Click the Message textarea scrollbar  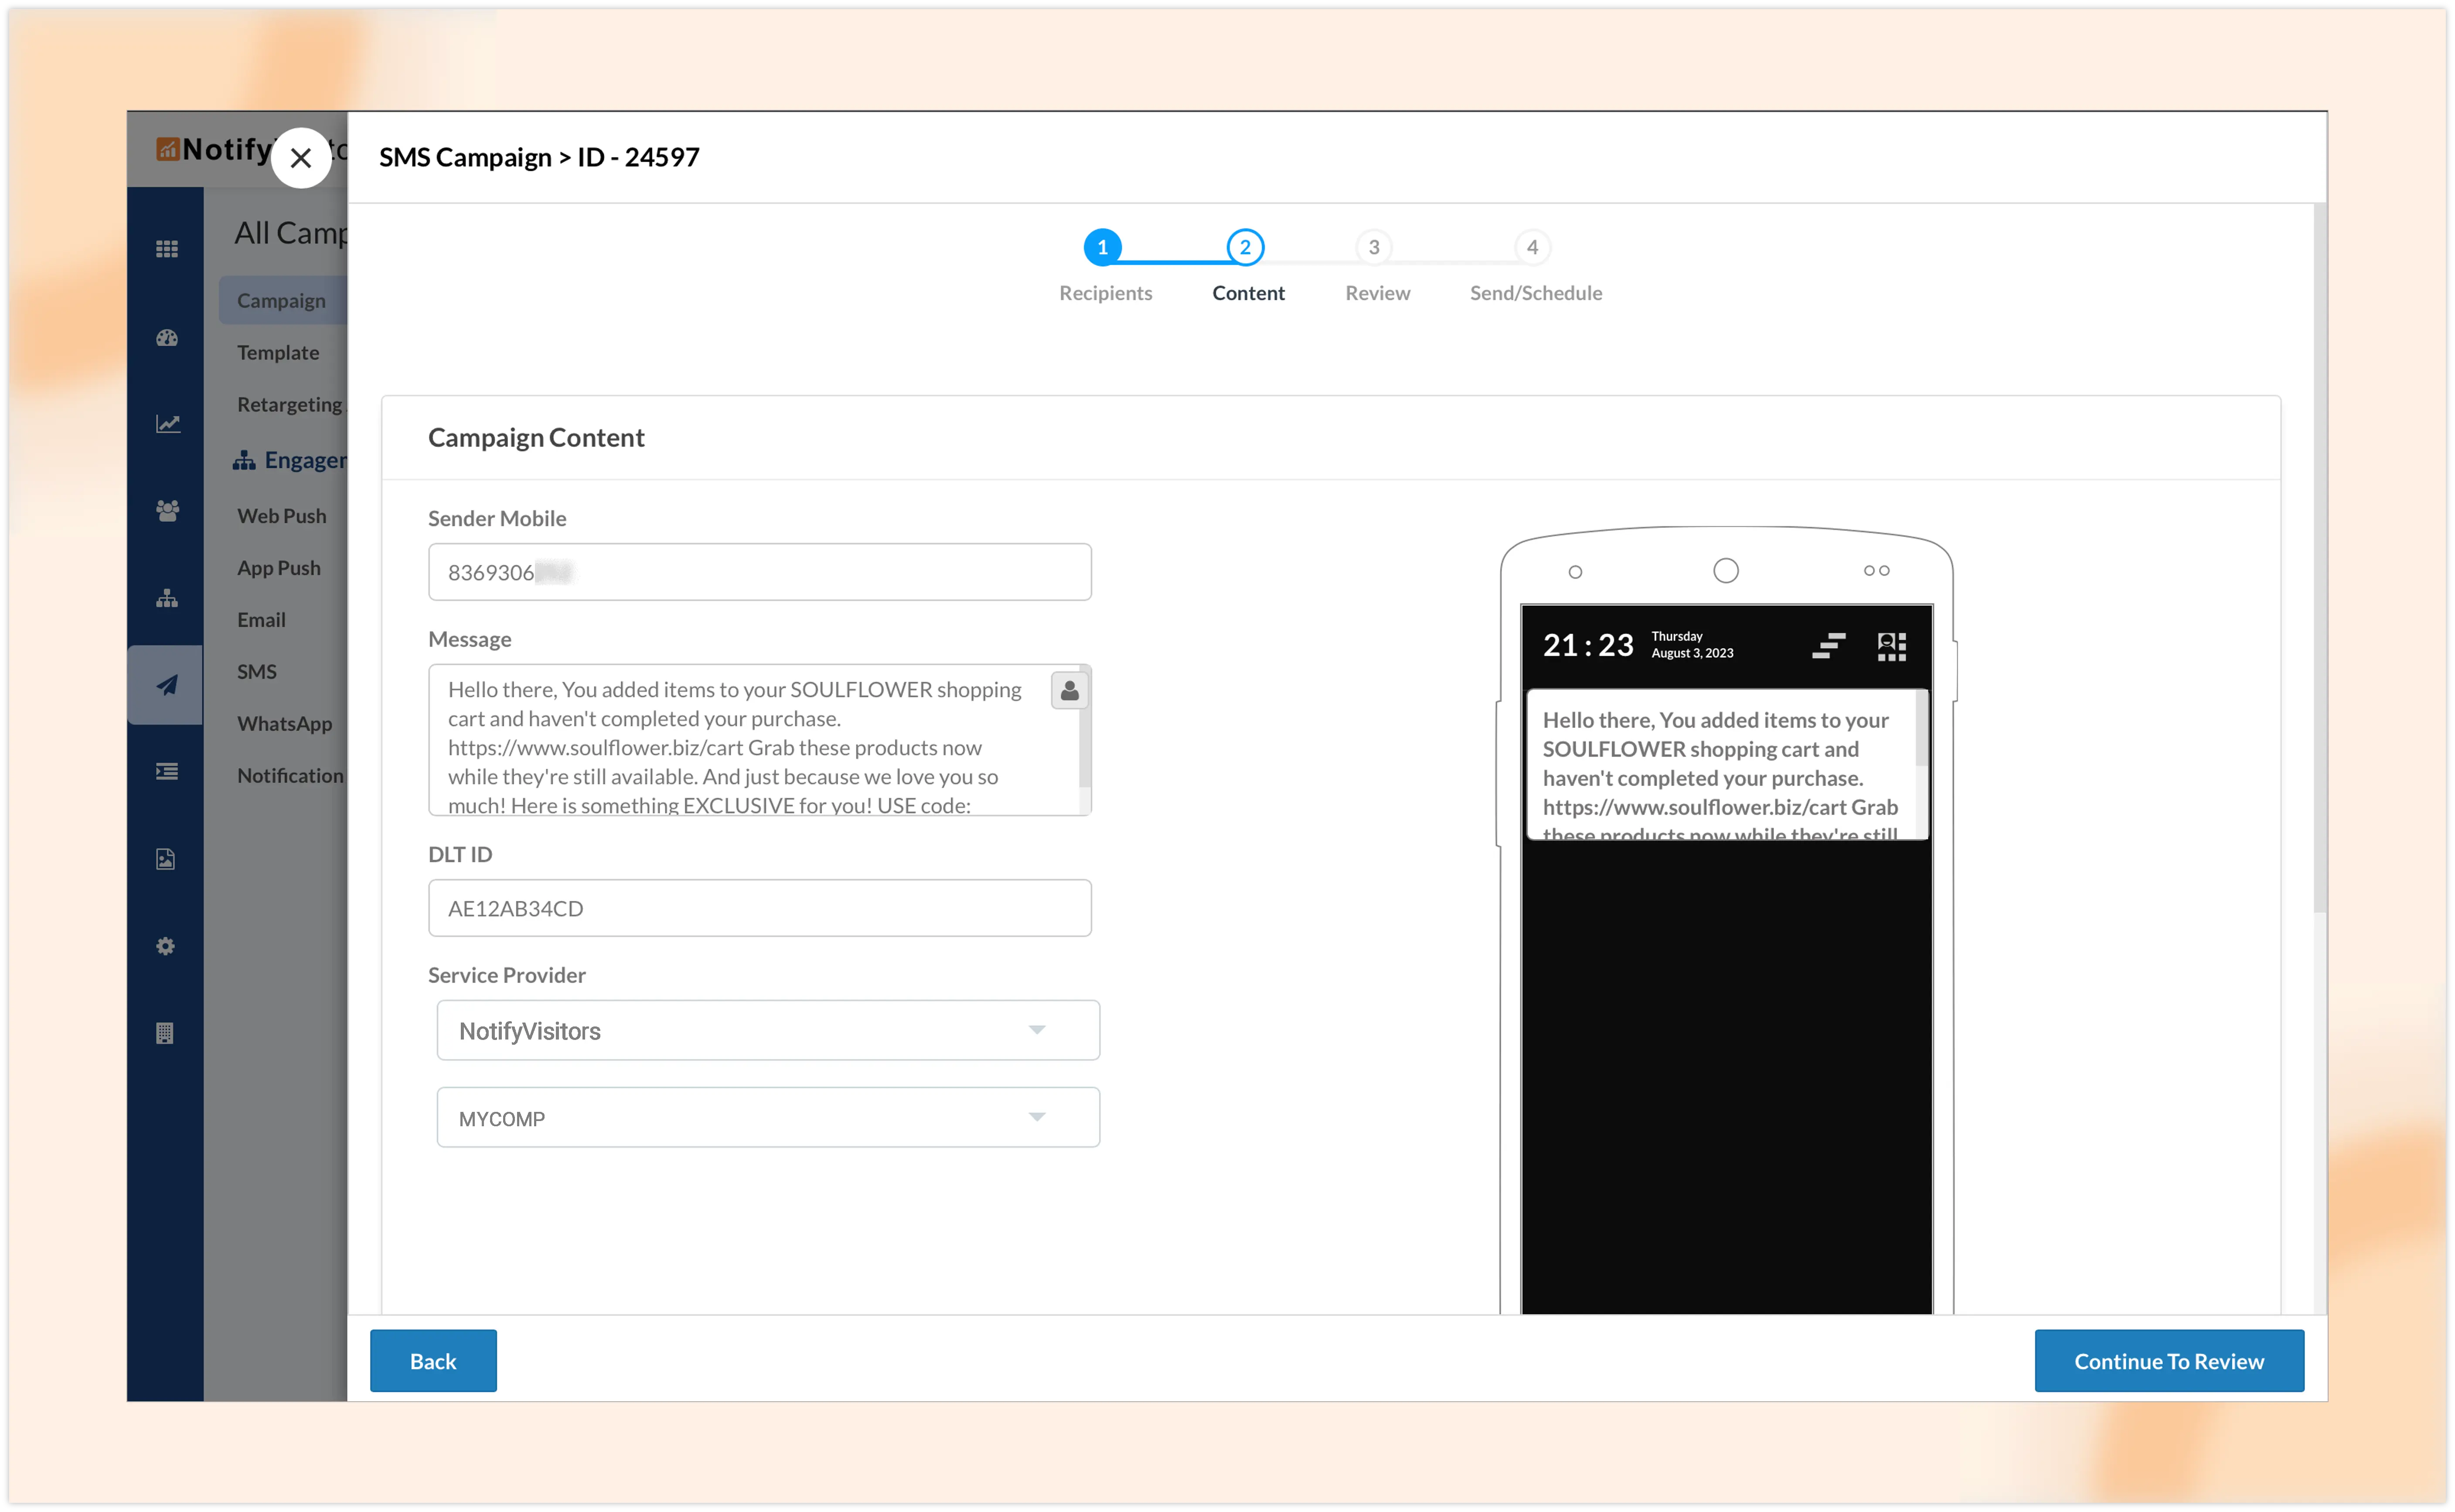click(x=1085, y=740)
